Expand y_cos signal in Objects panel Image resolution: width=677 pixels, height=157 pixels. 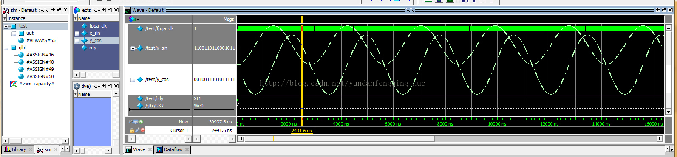(77, 41)
